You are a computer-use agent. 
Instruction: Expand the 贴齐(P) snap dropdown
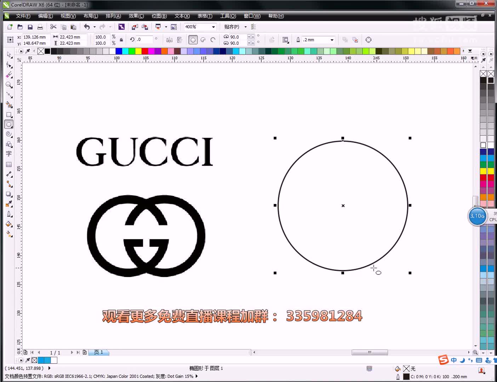[245, 27]
